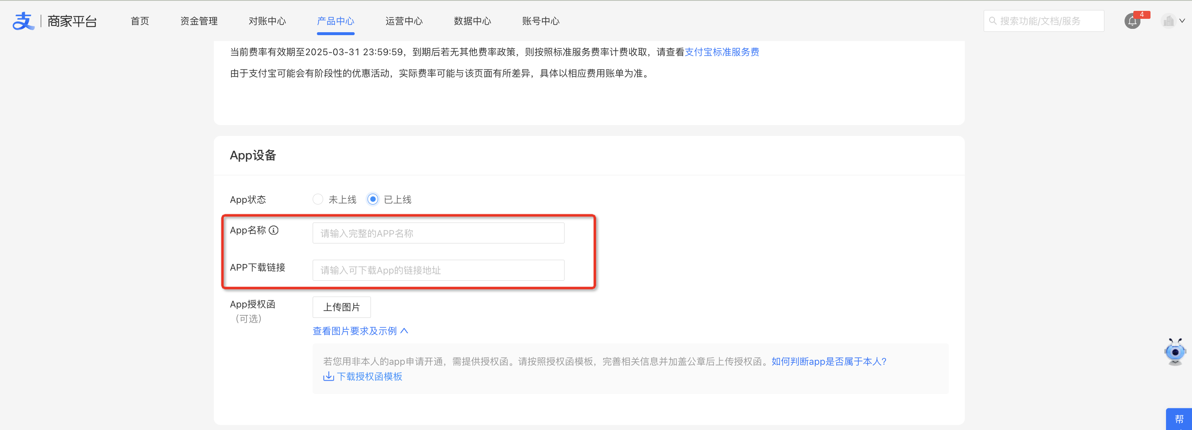
Task: Focus the App名称 input field
Action: point(438,233)
